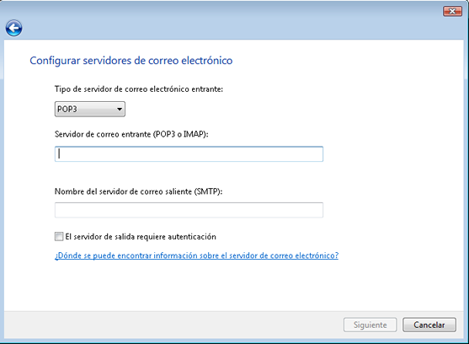Click the Cancelar button
The image size is (469, 344).
point(429,325)
